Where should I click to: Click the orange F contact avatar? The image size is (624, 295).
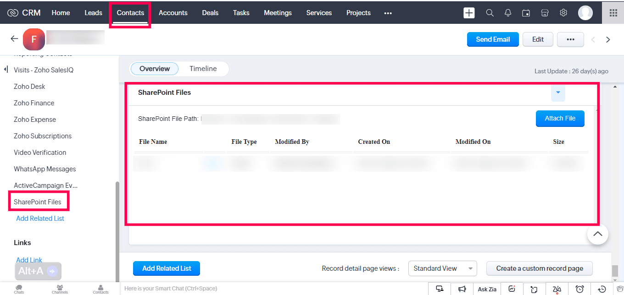click(33, 39)
